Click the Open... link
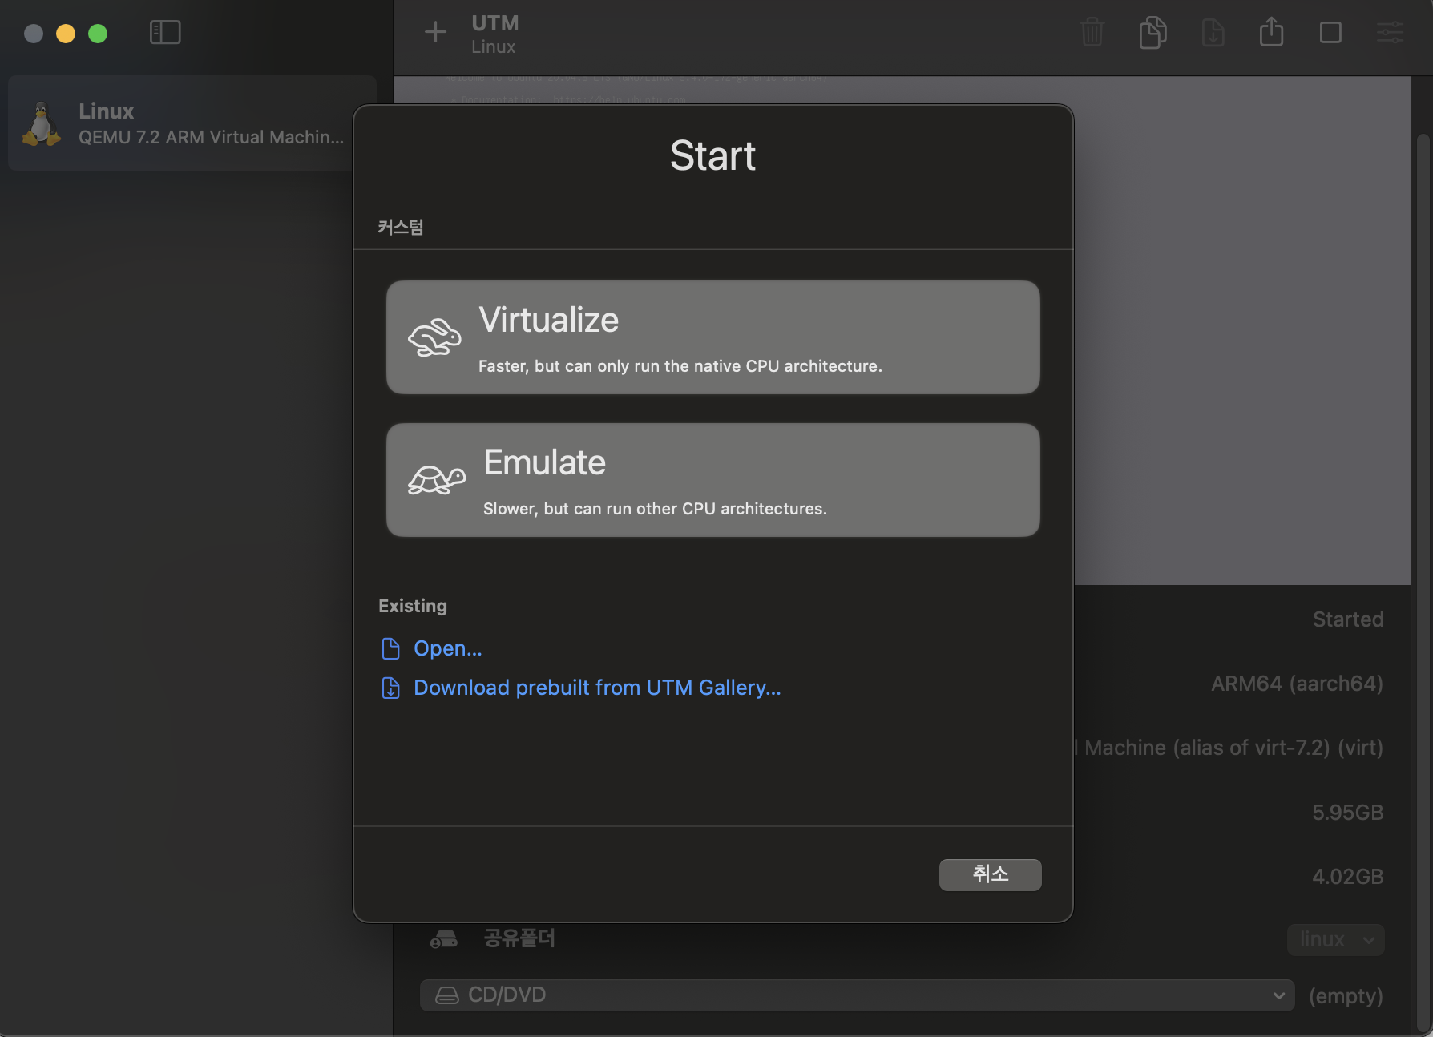 tap(447, 648)
